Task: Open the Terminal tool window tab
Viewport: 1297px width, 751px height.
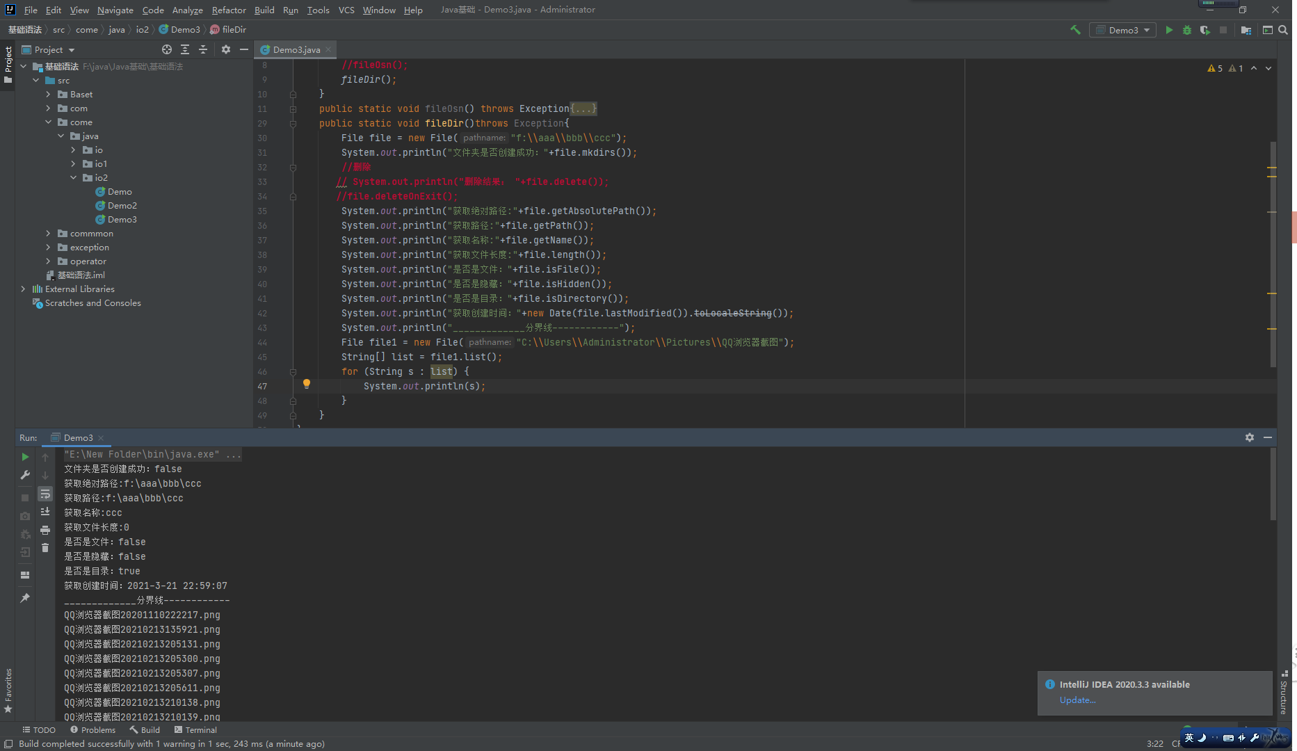Action: coord(195,730)
